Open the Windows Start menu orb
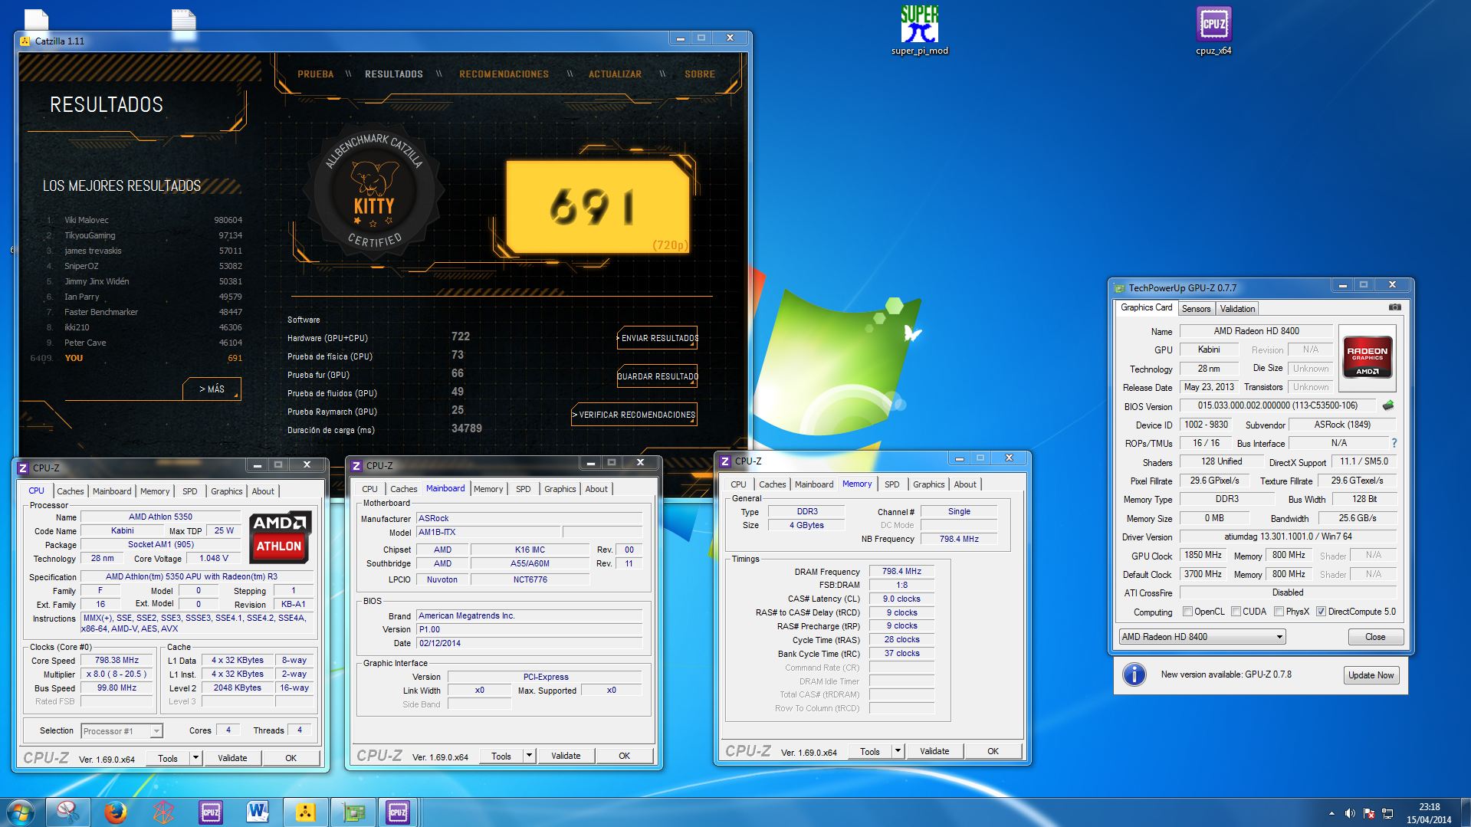The height and width of the screenshot is (827, 1471). (x=20, y=812)
